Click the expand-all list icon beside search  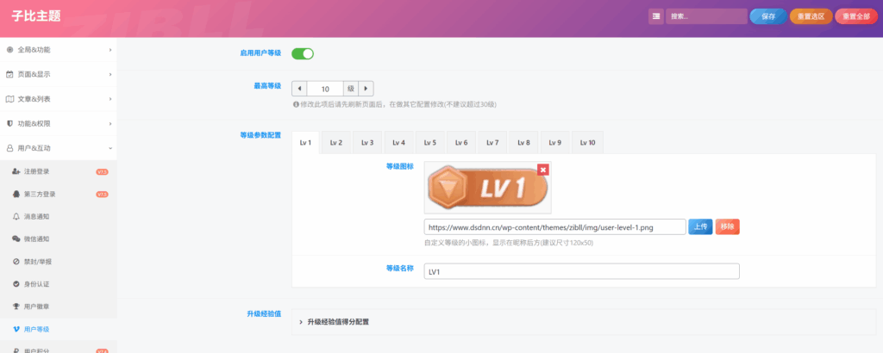(656, 16)
